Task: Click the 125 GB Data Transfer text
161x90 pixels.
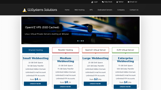Action: [x=96, y=66]
